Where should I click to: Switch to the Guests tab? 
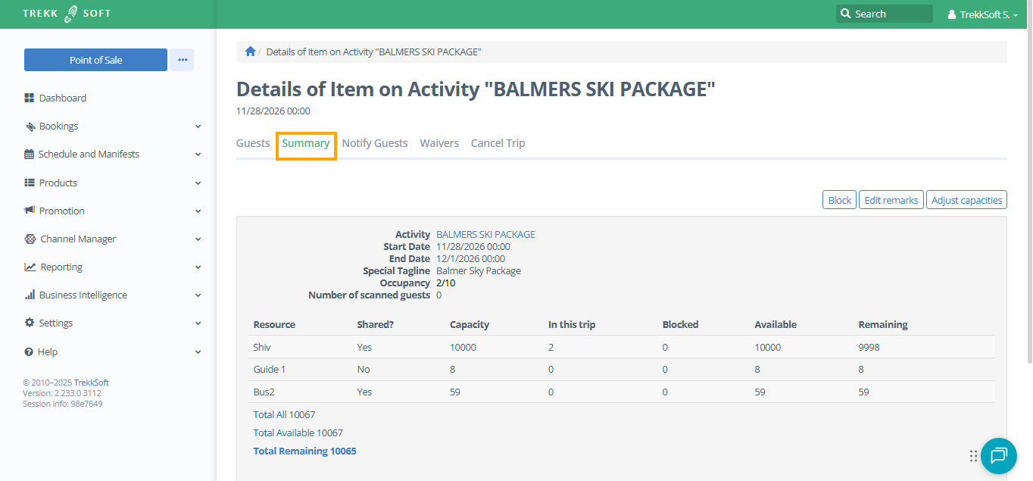pyautogui.click(x=253, y=143)
